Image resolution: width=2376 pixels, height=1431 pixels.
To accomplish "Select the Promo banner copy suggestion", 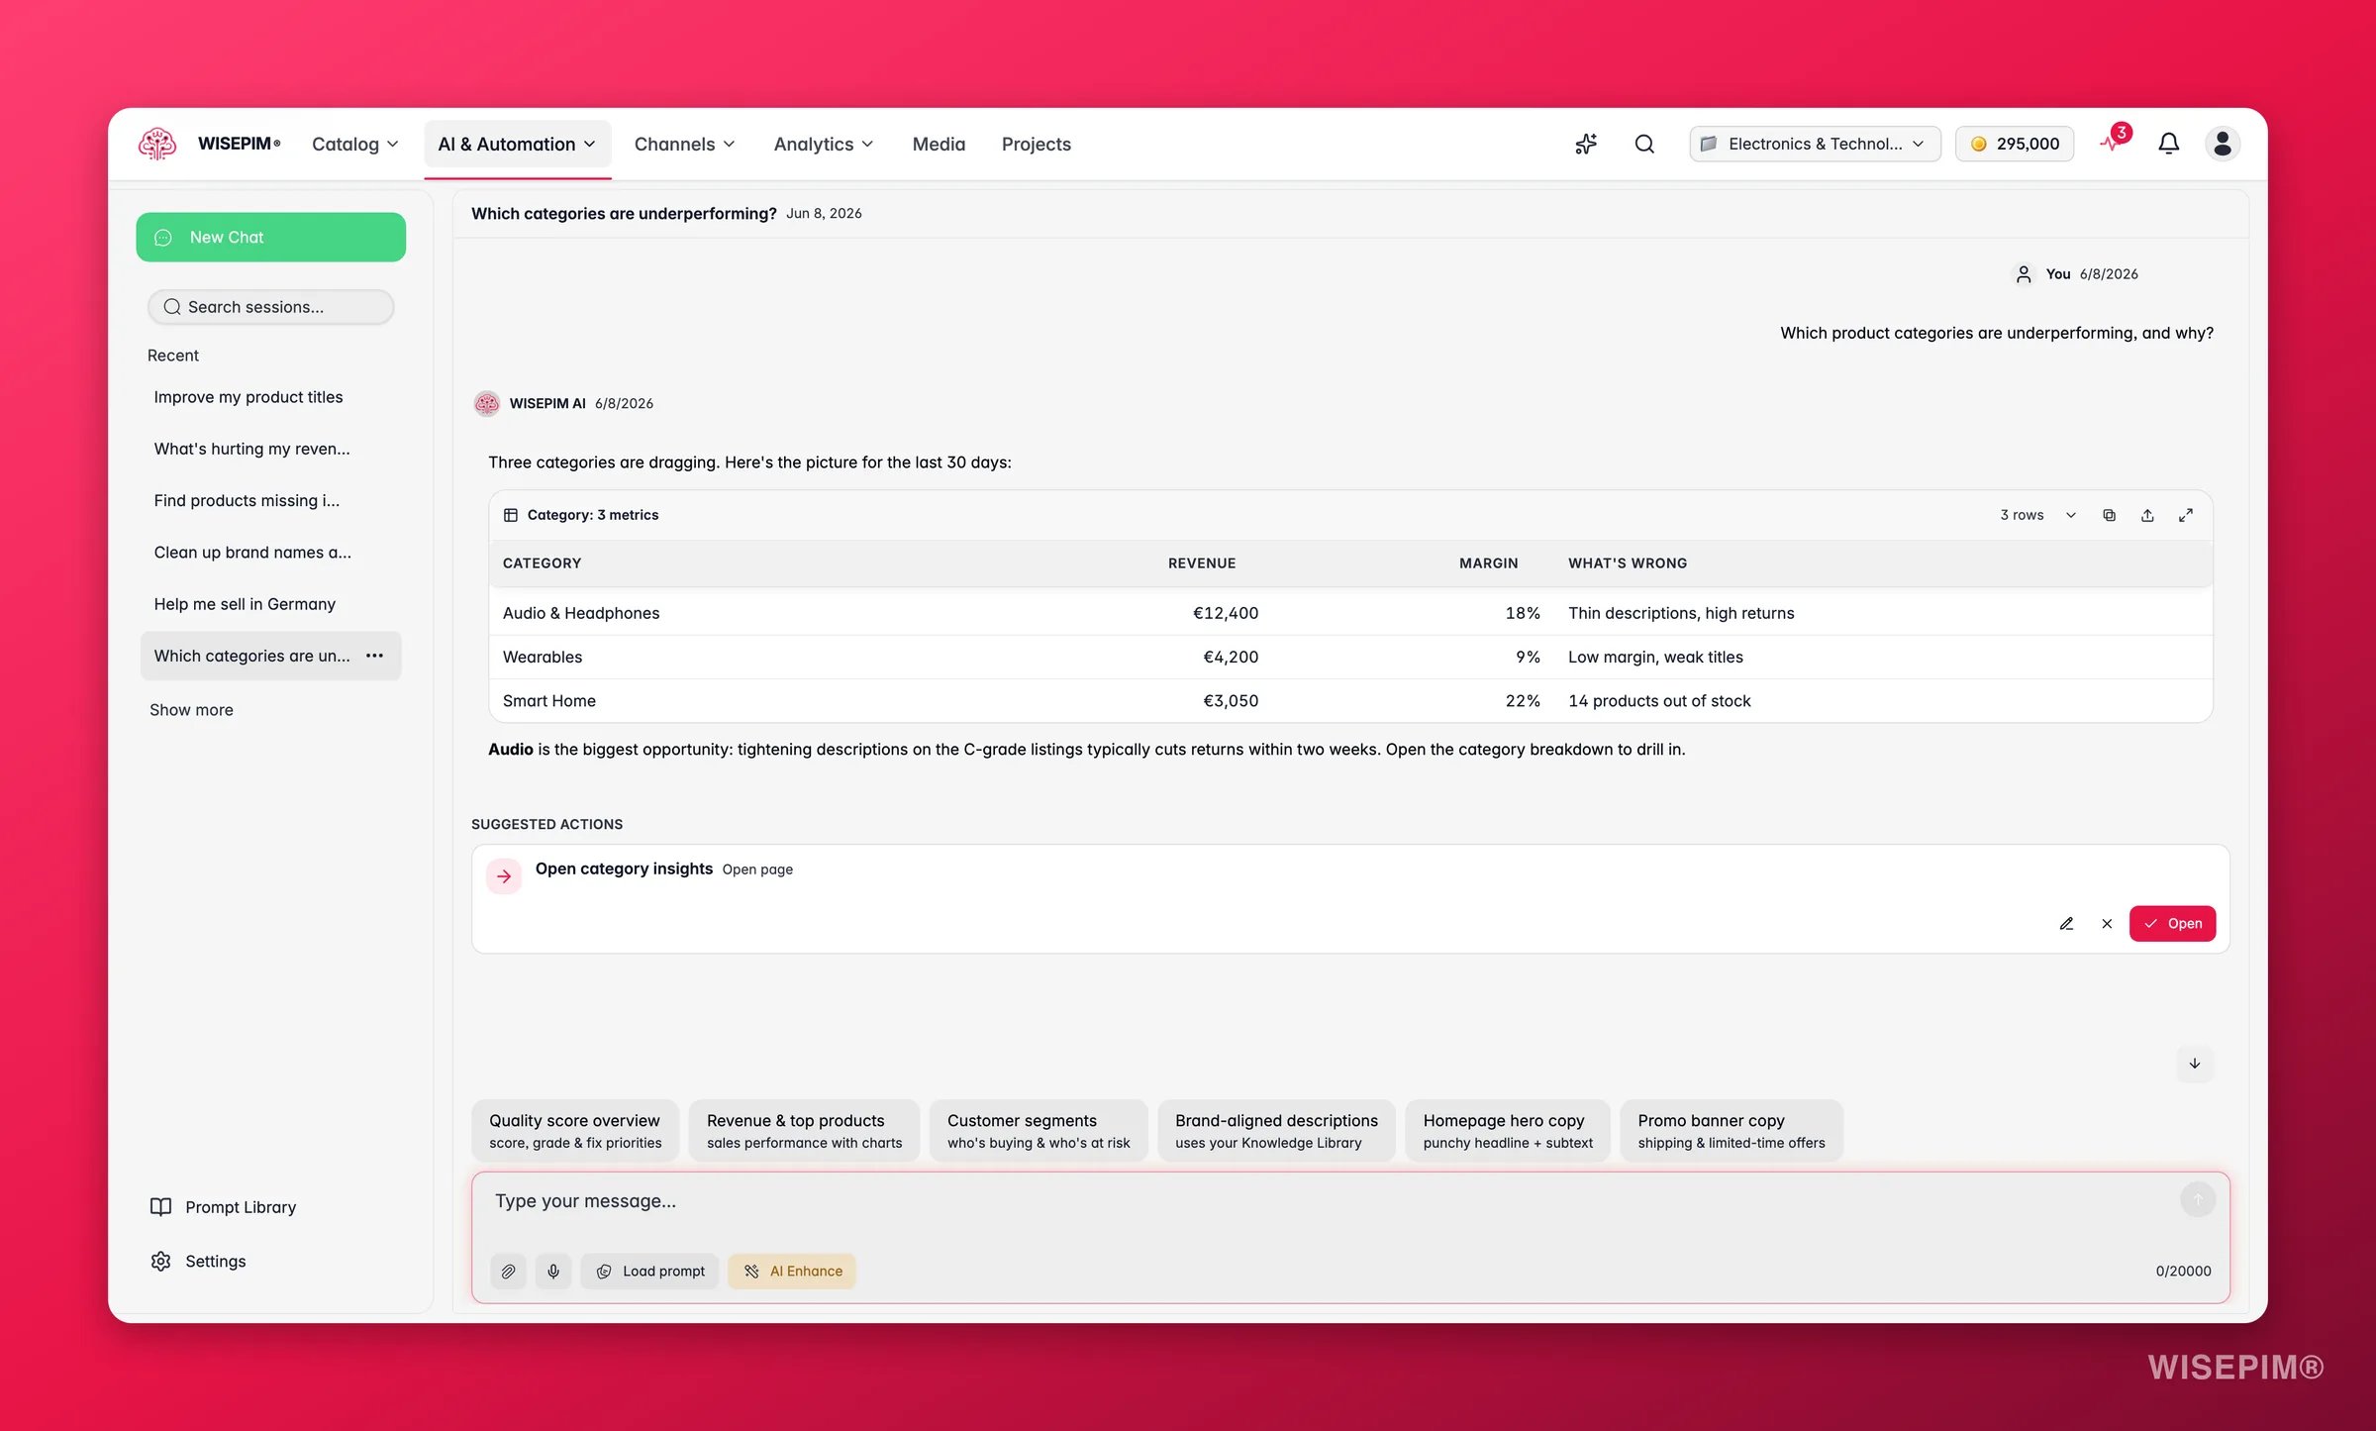I will (x=1732, y=1131).
